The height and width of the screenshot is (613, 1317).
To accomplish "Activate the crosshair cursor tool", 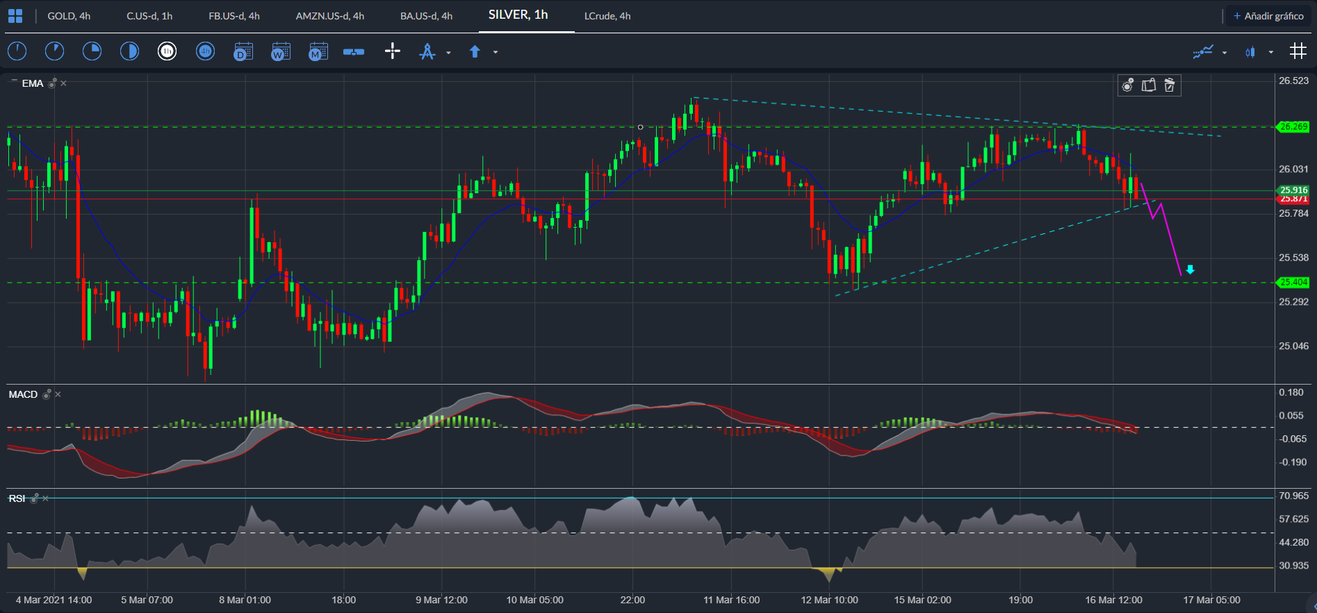I will [x=393, y=51].
